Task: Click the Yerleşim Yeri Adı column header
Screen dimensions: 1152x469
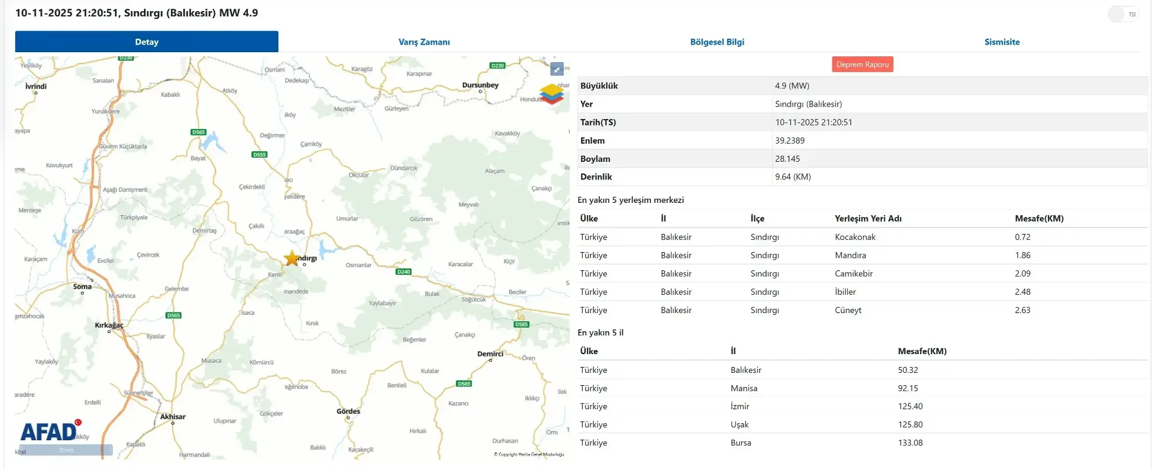Action: point(868,219)
